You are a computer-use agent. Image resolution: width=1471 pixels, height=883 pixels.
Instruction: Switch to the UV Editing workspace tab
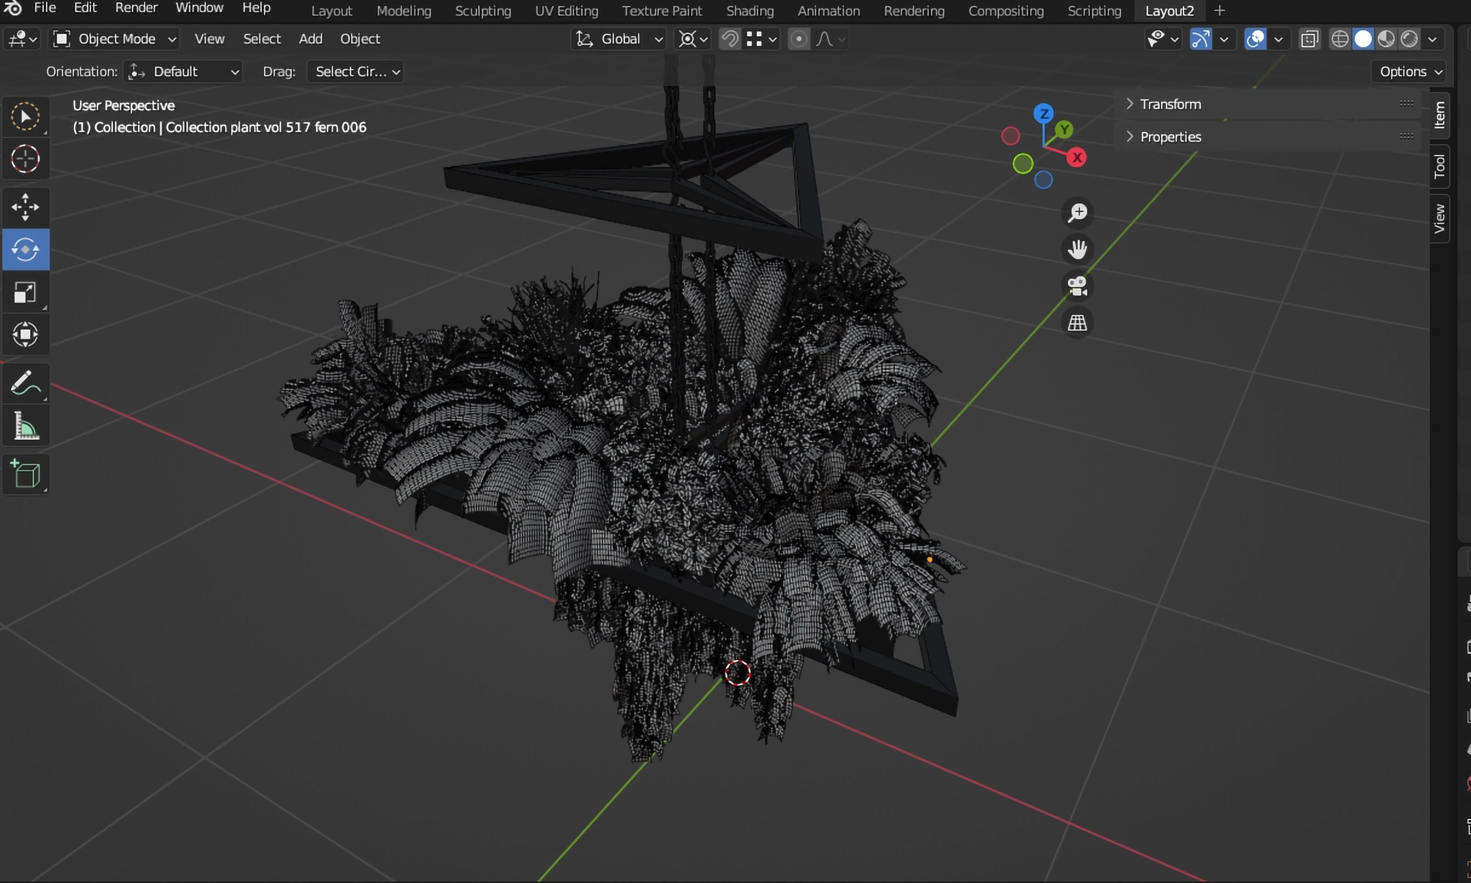pos(567,11)
